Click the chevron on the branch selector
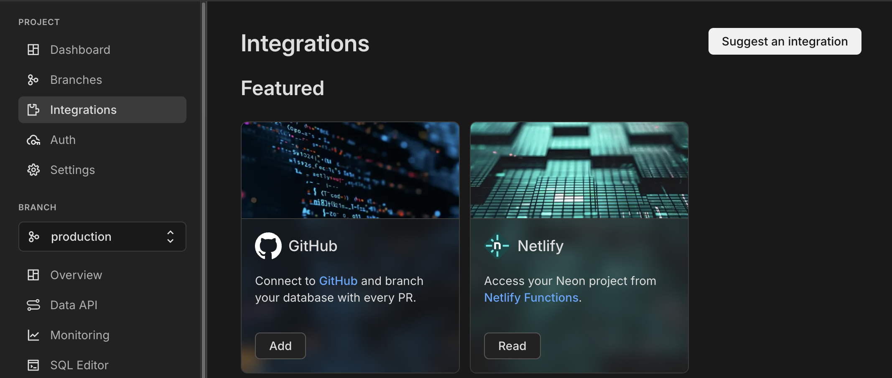This screenshot has height=378, width=892. pyautogui.click(x=170, y=237)
